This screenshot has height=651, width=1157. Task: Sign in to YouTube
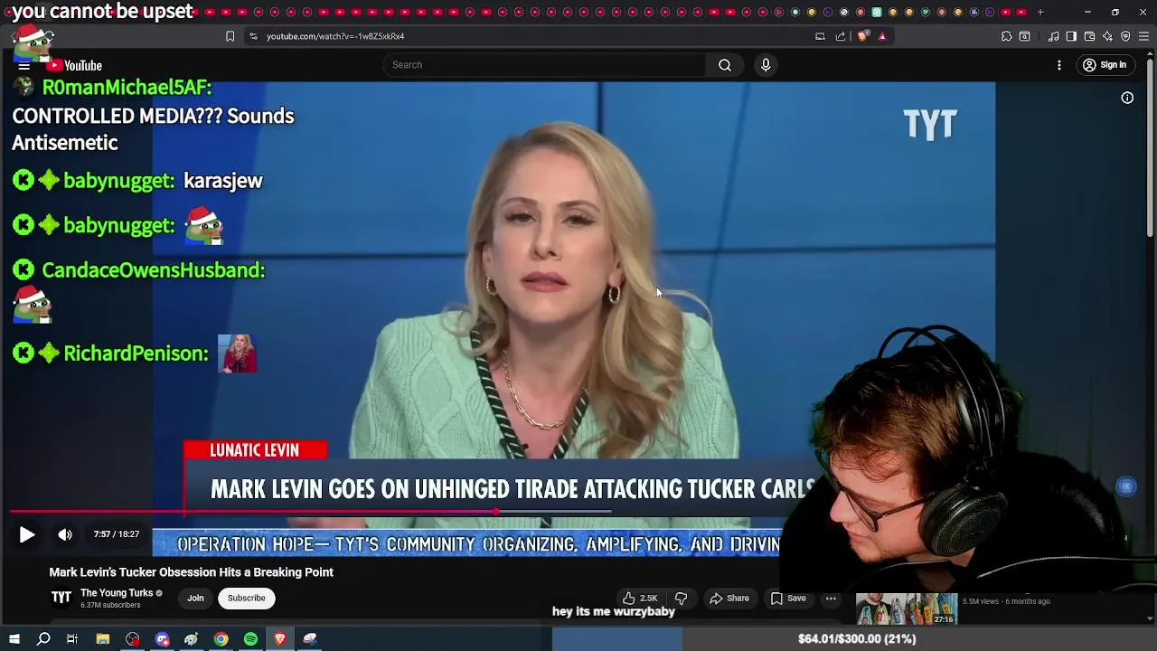[1105, 65]
